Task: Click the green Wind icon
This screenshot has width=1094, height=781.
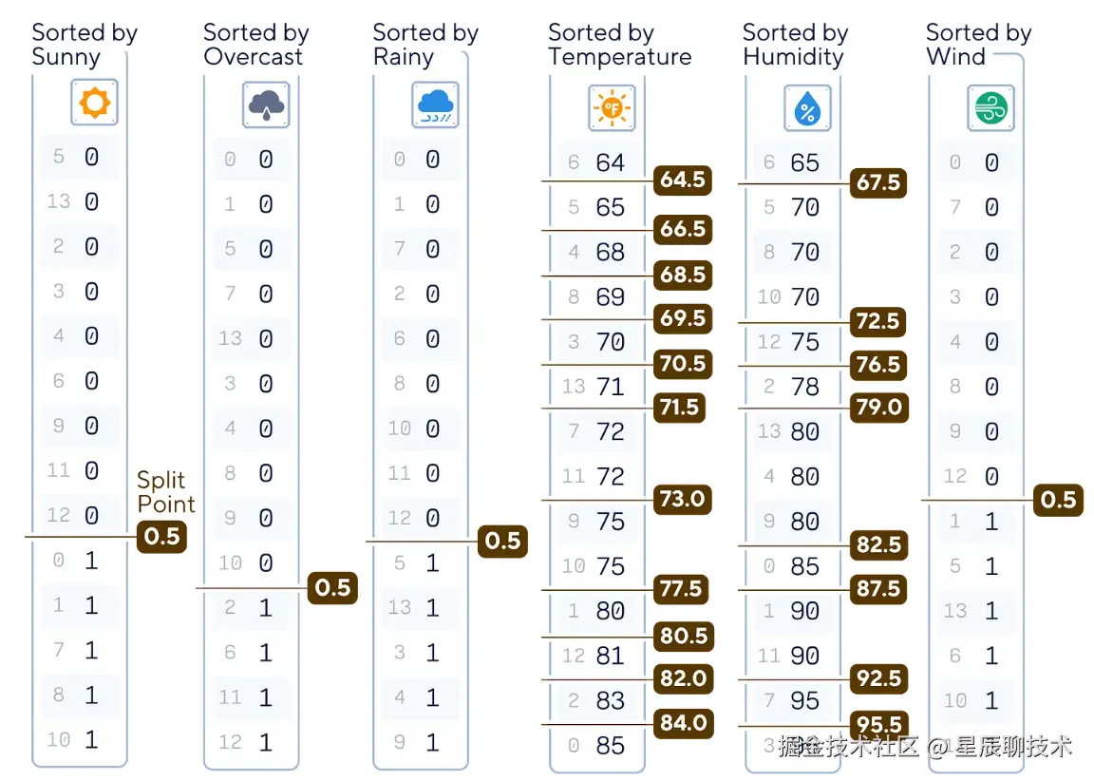Action: pos(990,107)
